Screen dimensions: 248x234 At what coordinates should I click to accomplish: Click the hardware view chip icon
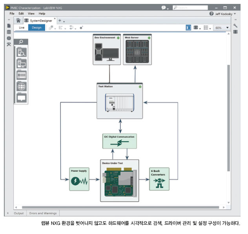[196, 28]
